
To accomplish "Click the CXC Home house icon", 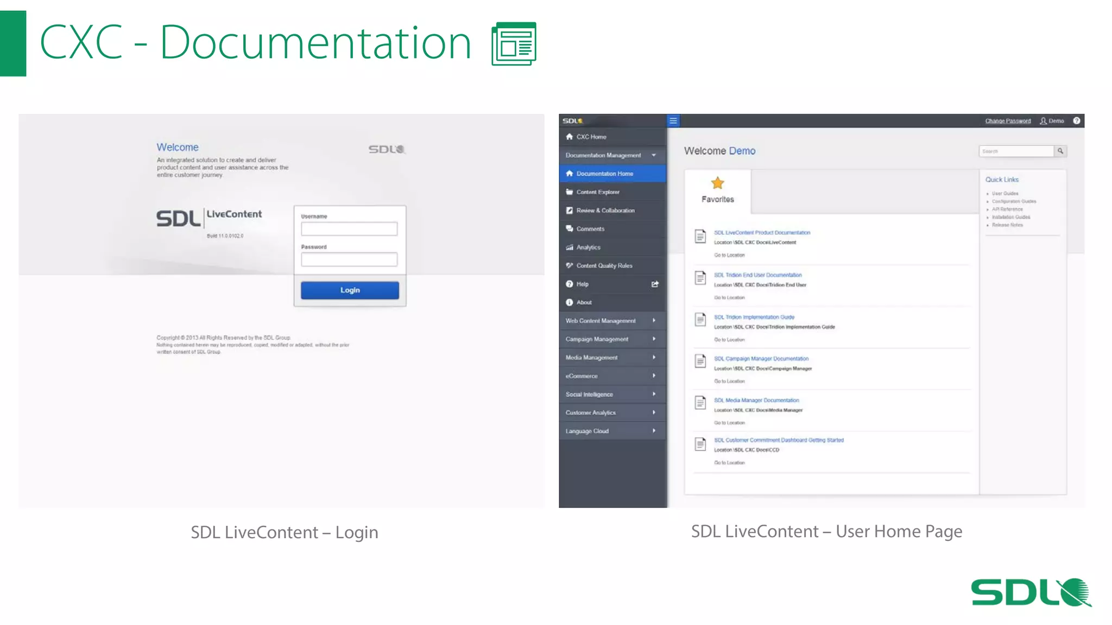I will (x=570, y=137).
